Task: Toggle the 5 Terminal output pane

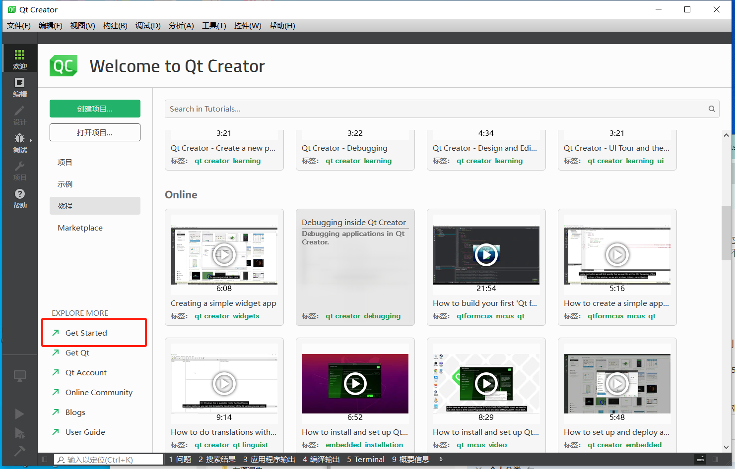Action: point(365,459)
